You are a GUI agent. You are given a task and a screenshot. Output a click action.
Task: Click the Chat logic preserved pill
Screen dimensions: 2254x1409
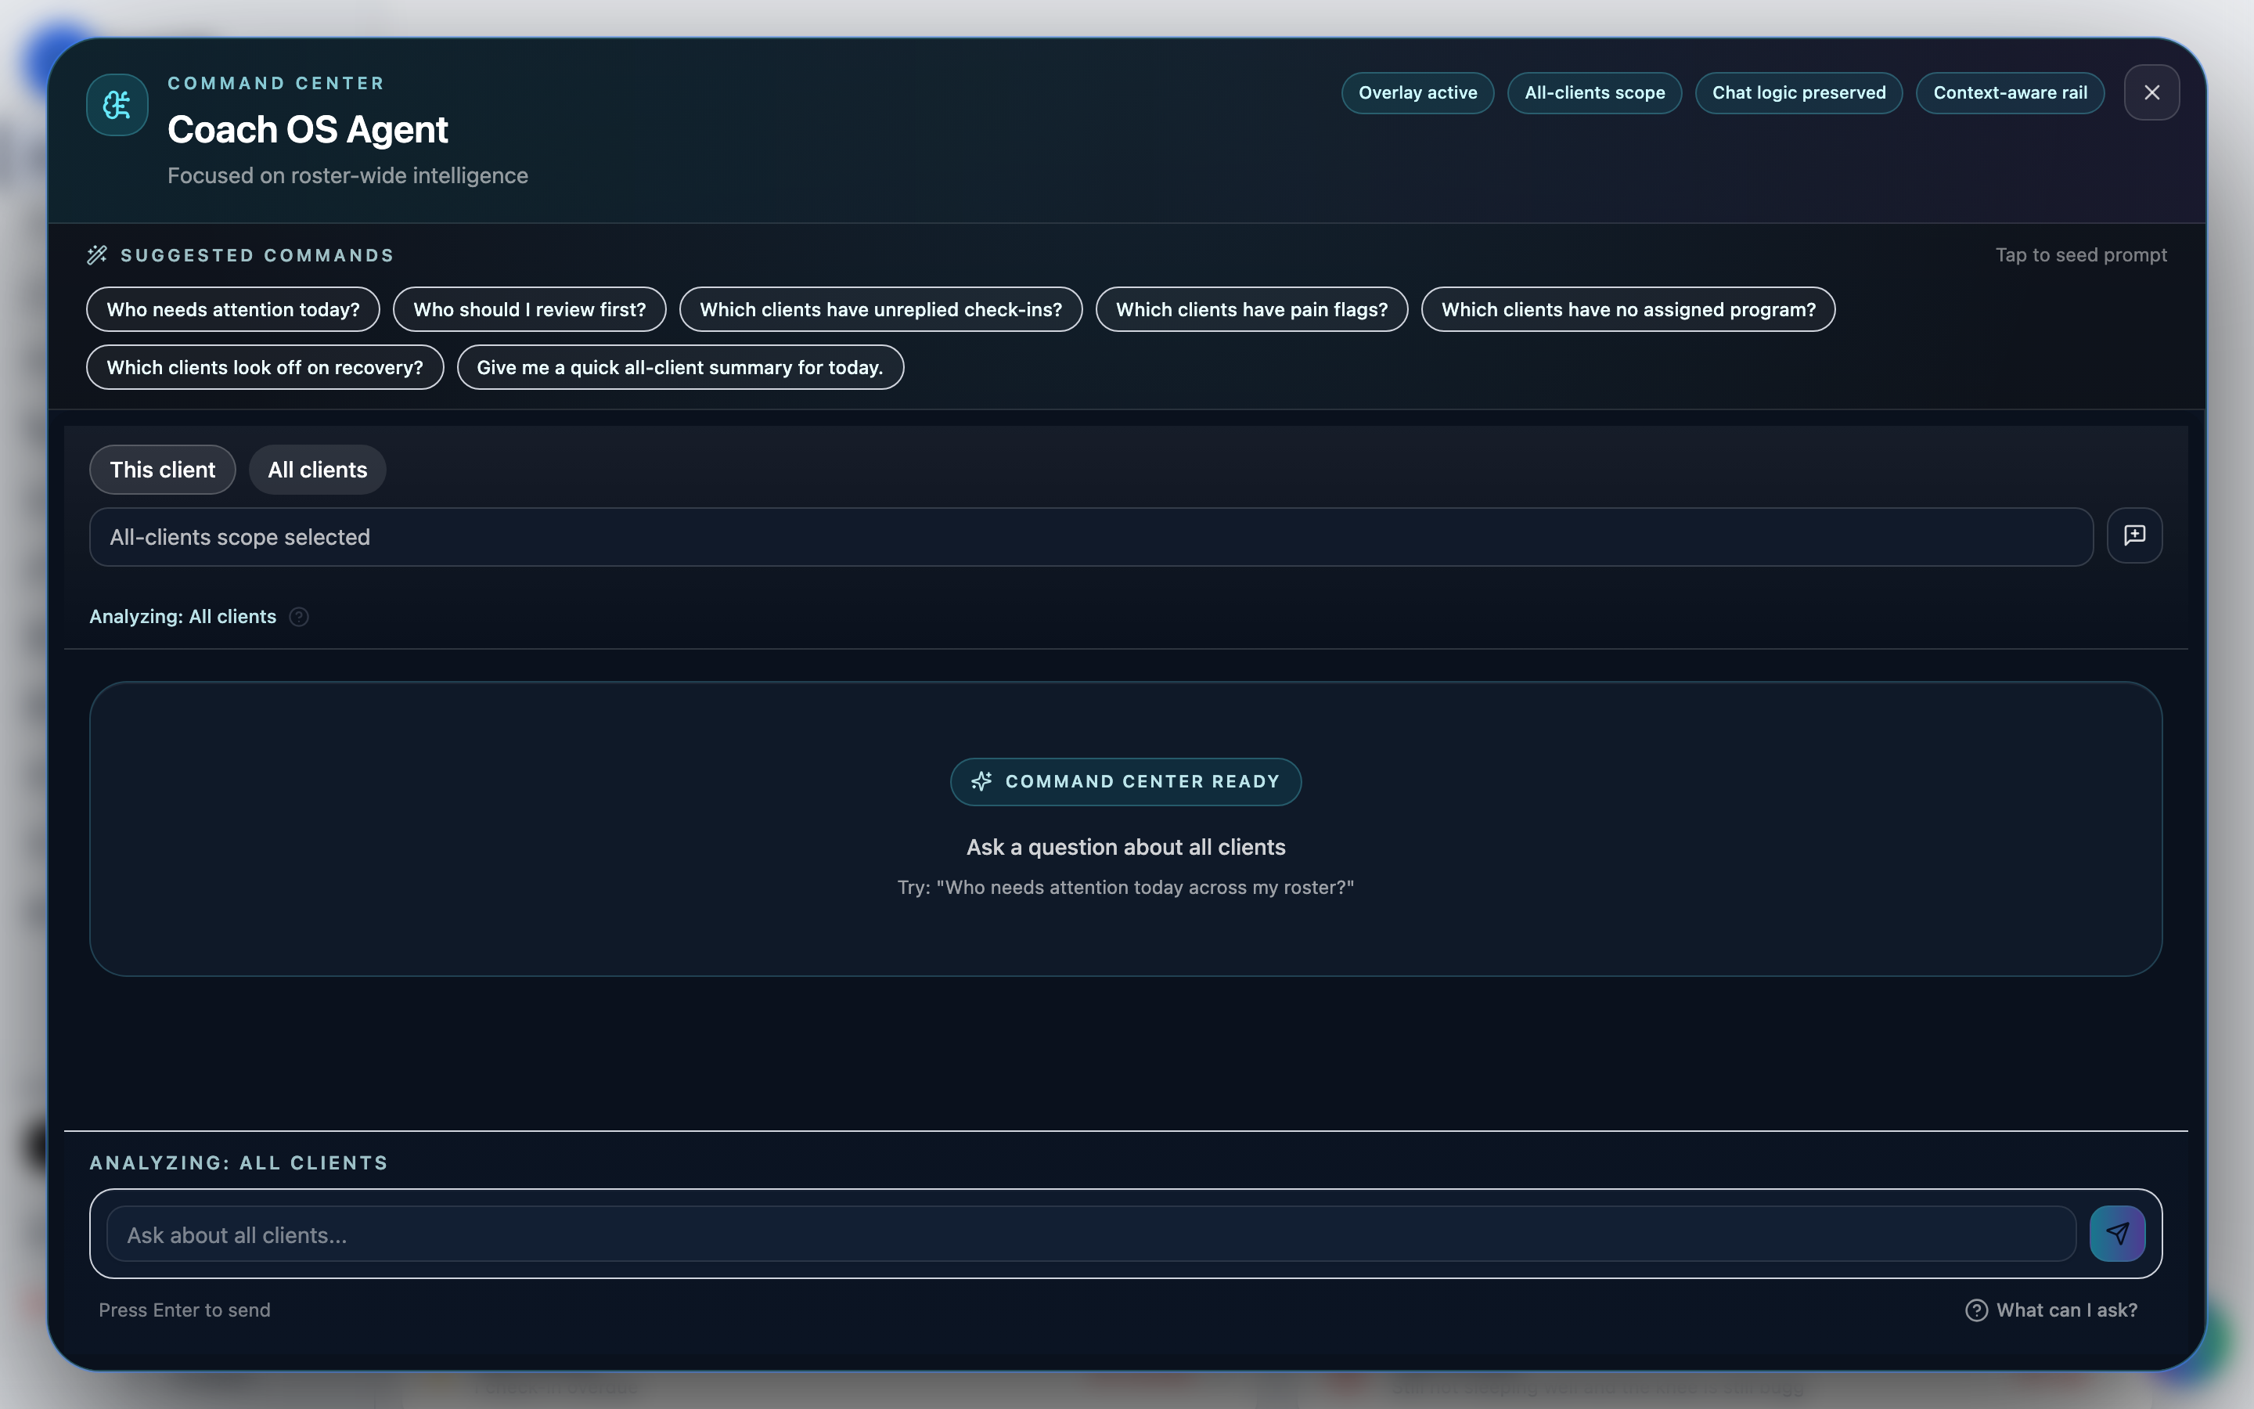tap(1799, 92)
